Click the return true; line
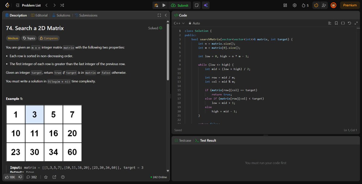Viewport: 362px width, 184px height. 221,94
